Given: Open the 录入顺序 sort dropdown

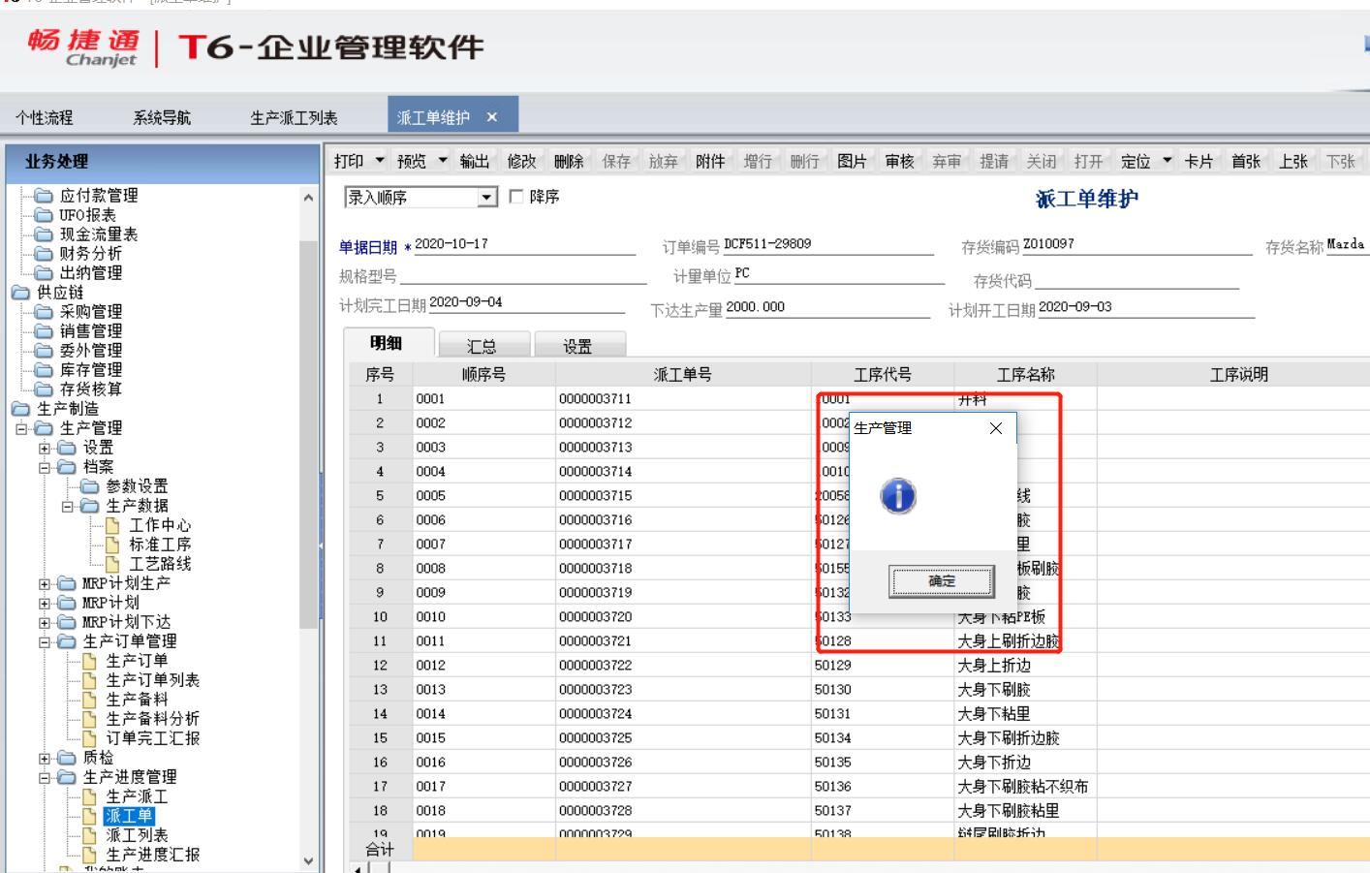Looking at the screenshot, I should 486,198.
